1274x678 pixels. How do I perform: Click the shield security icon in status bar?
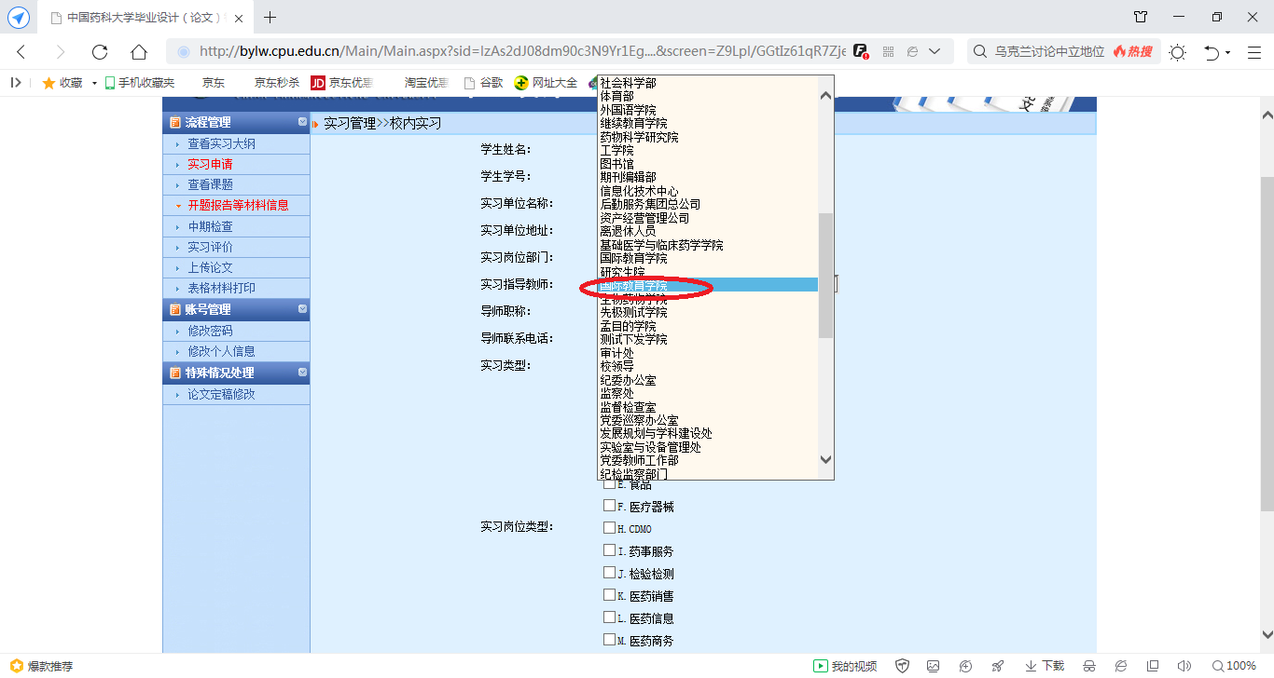pos(902,666)
